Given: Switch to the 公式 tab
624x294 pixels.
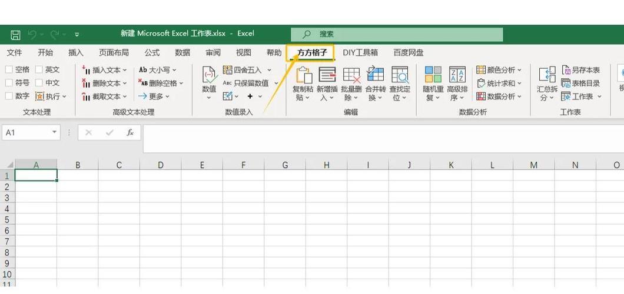Looking at the screenshot, I should tap(152, 53).
